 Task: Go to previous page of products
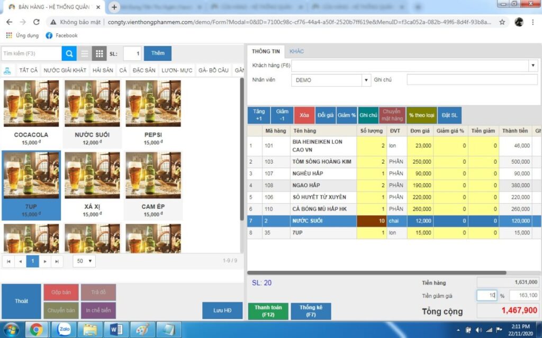click(21, 261)
